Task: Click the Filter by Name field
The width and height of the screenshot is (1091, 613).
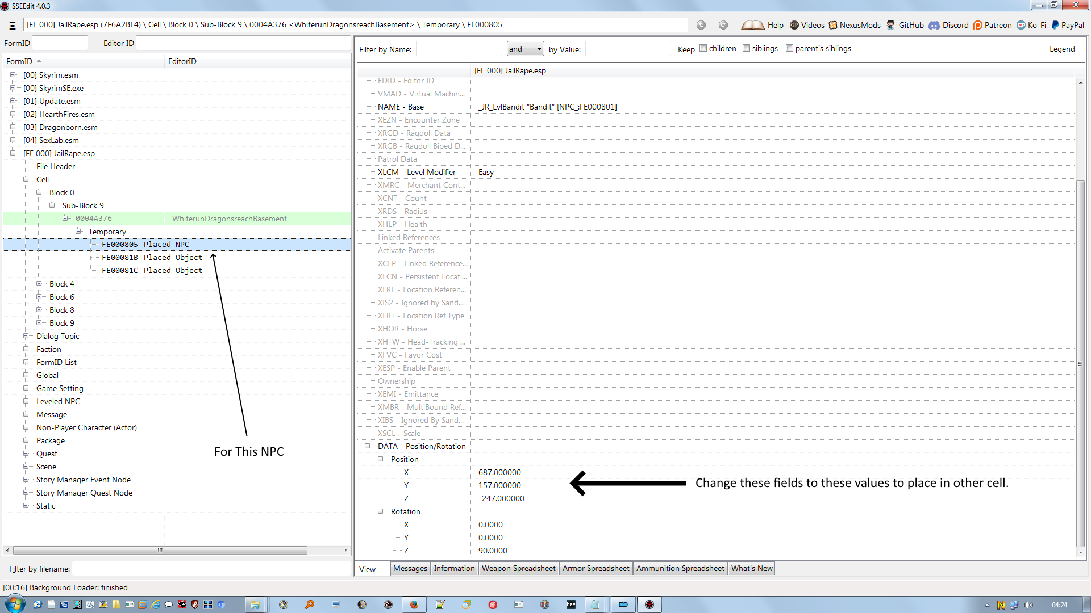Action: click(x=459, y=49)
